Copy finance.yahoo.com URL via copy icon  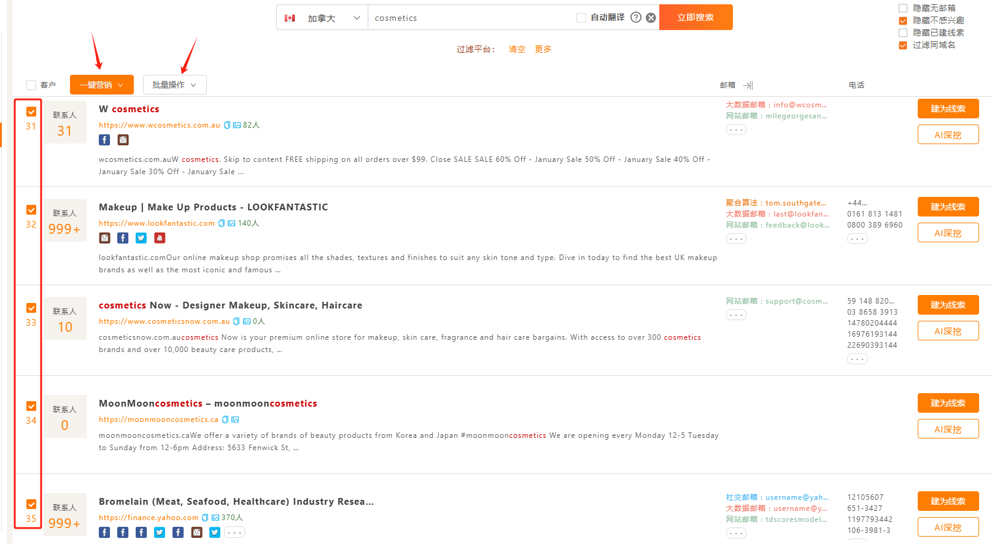pos(205,518)
